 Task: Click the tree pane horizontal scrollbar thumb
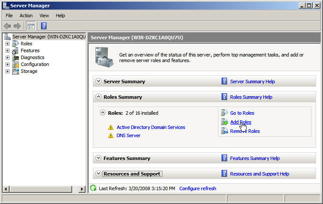click(x=41, y=189)
